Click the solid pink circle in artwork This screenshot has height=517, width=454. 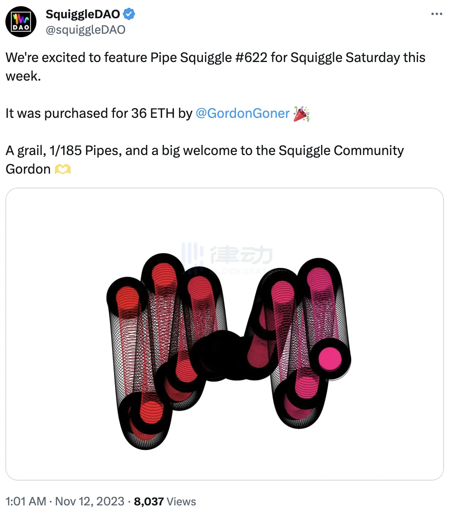pos(330,359)
